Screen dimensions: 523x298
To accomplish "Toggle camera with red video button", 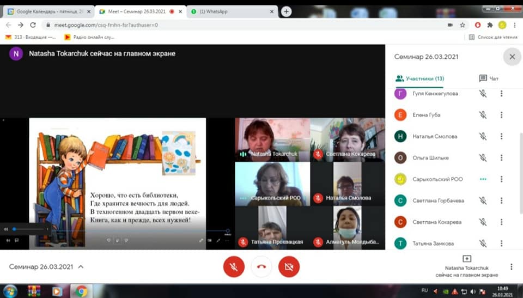I will (x=289, y=266).
